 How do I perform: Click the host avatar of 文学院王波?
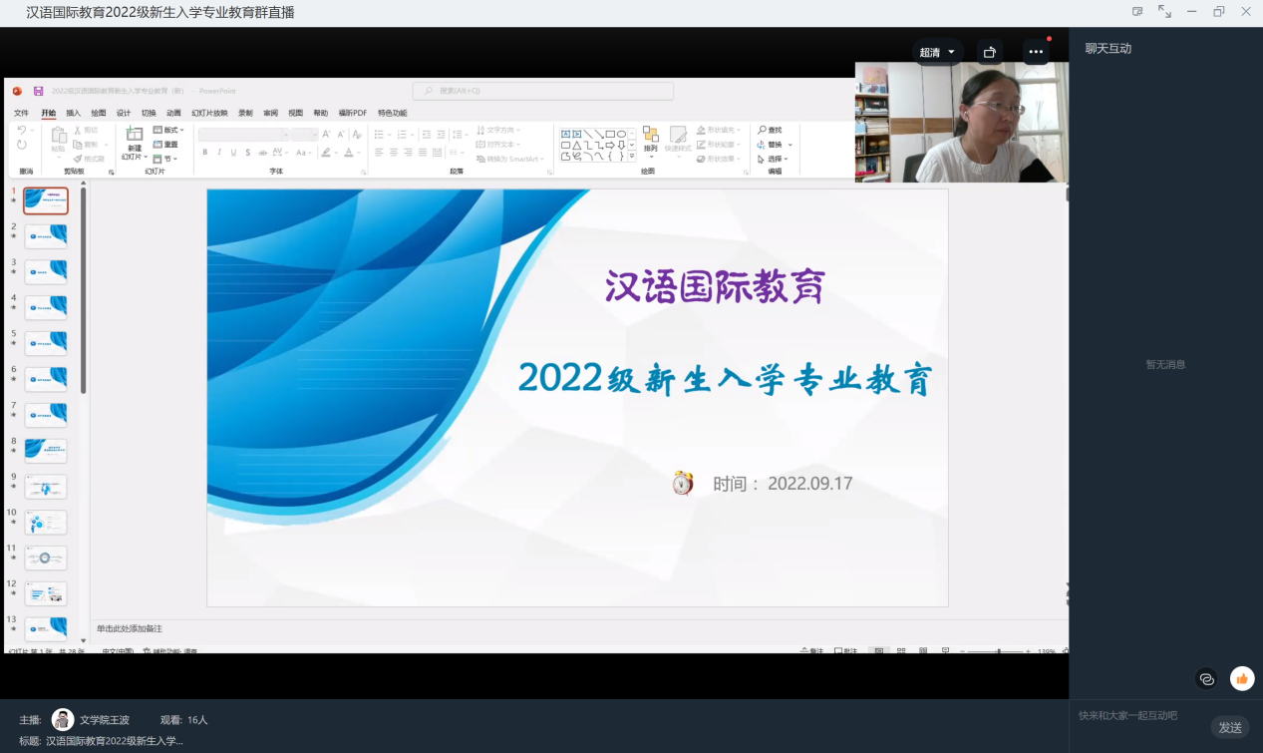63,719
